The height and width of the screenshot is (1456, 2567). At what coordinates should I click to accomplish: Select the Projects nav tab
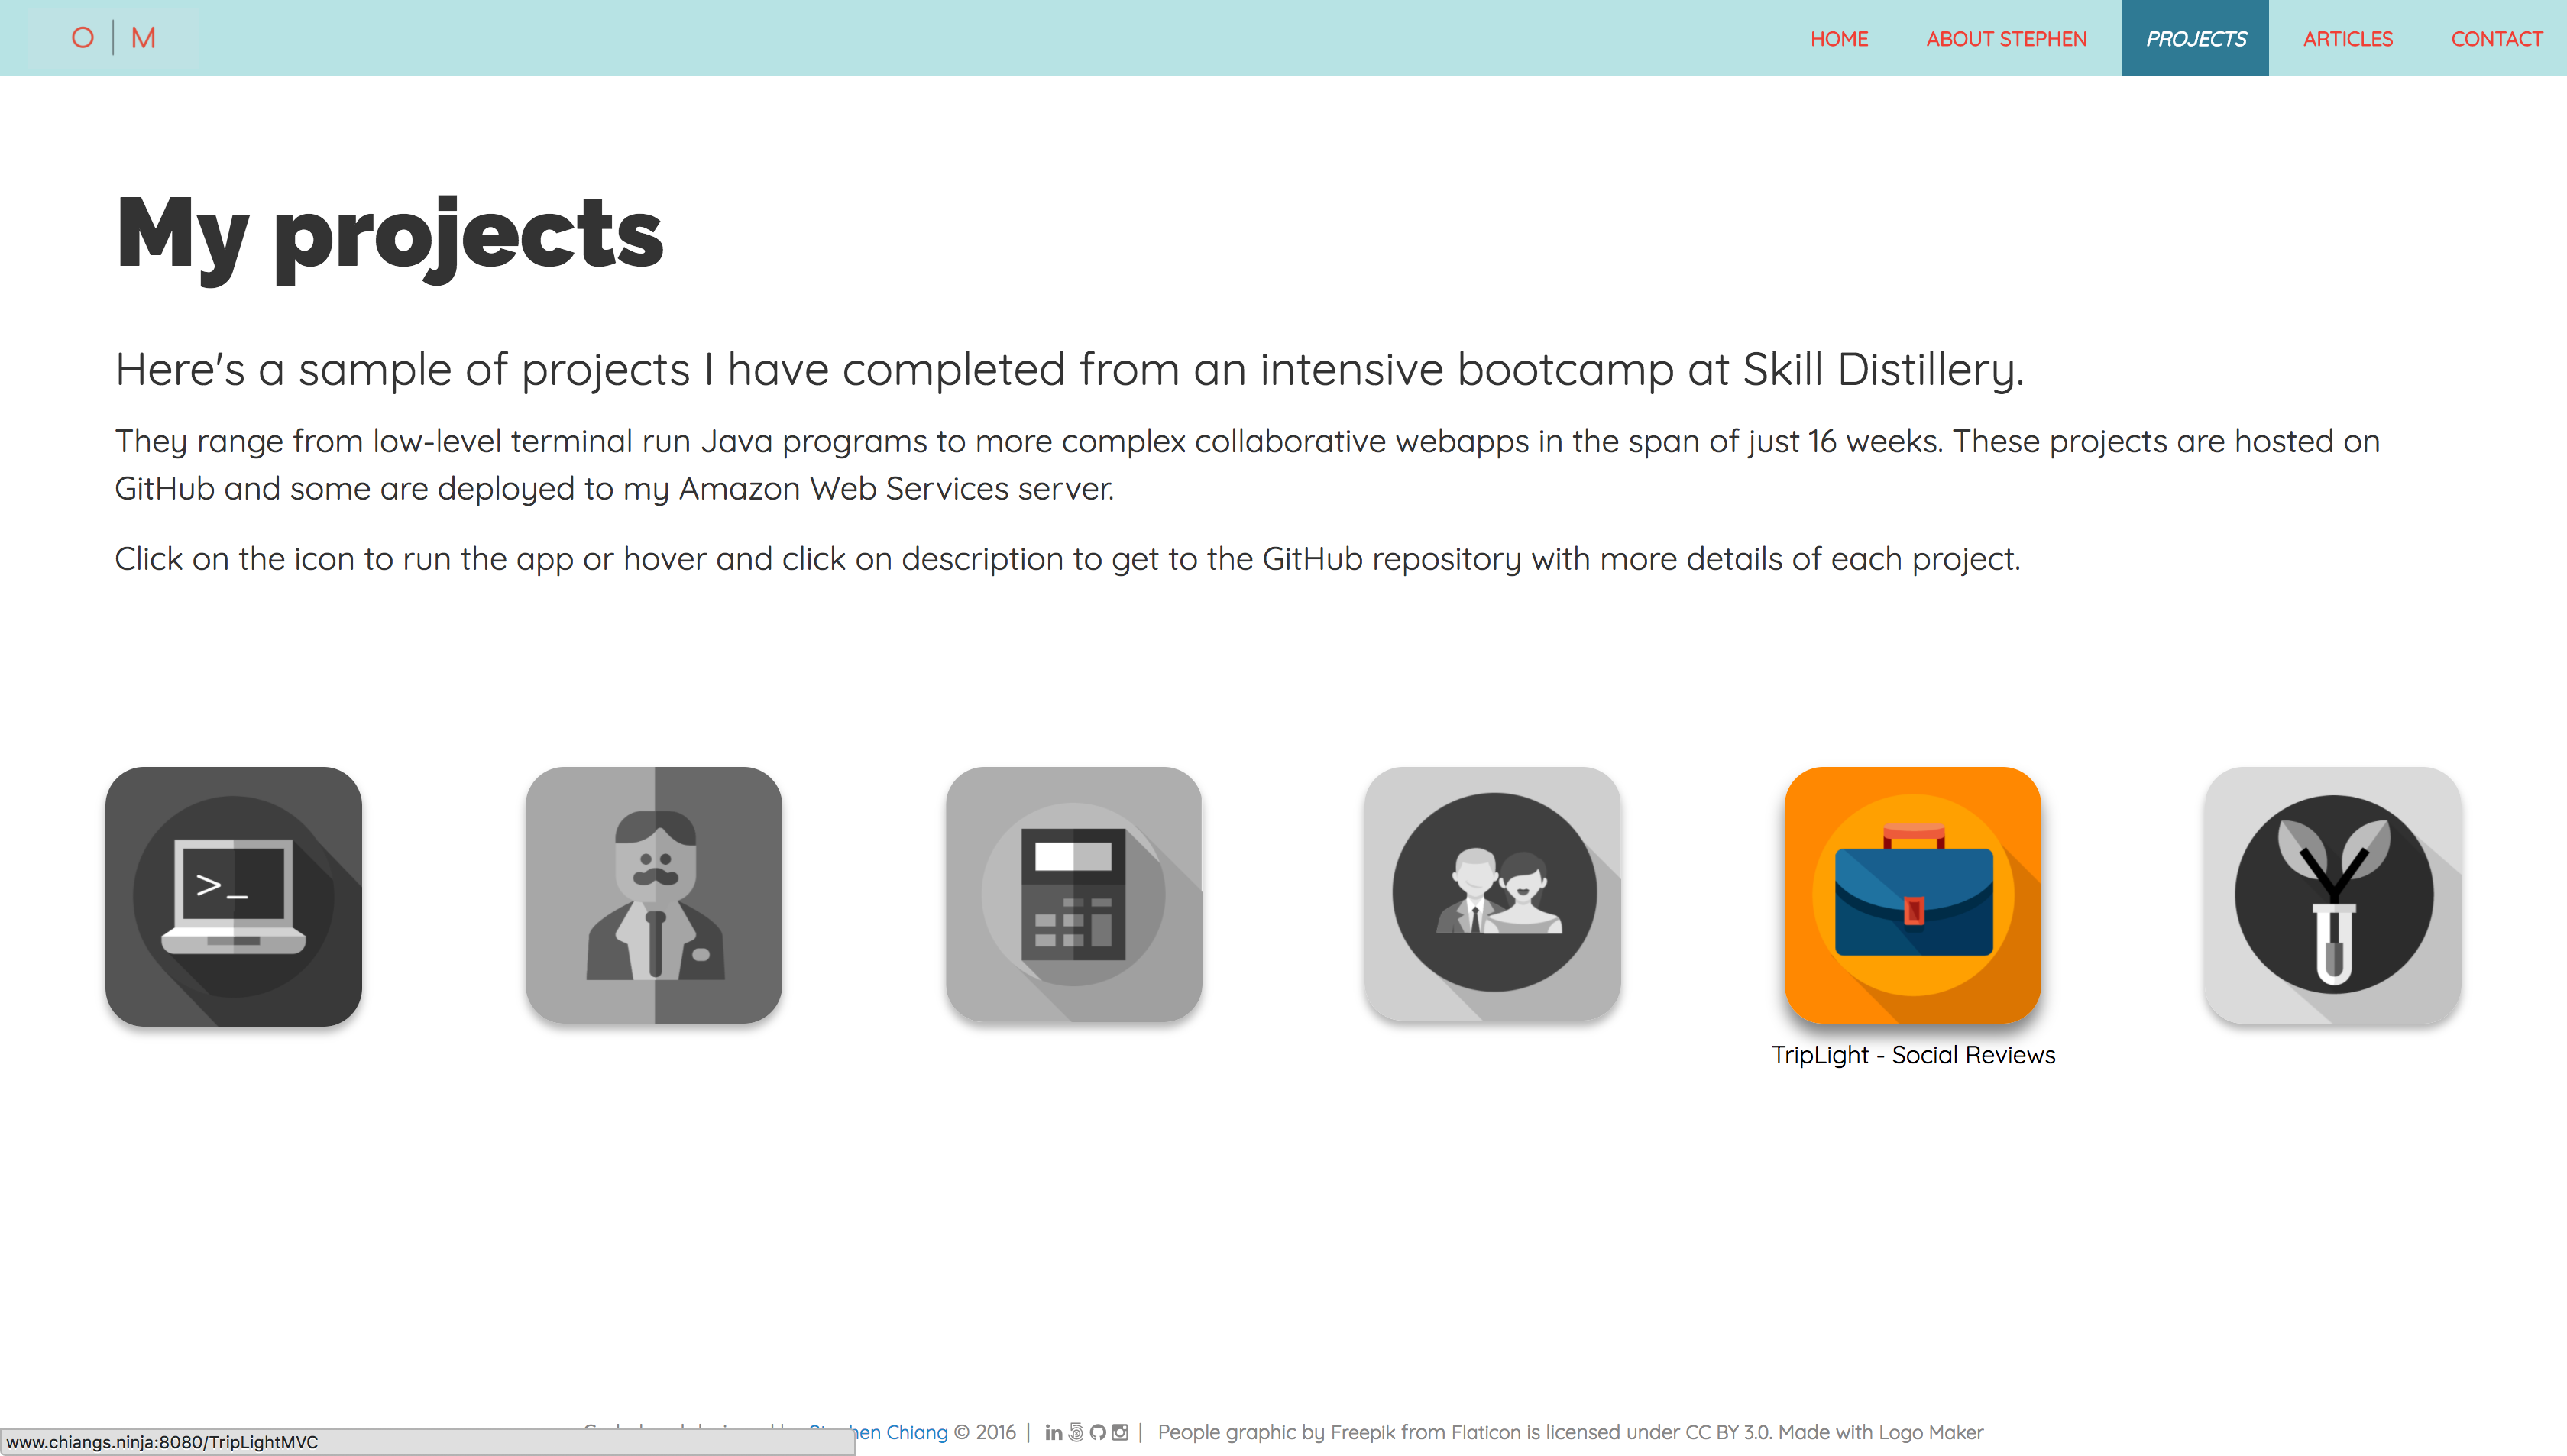tap(2195, 39)
